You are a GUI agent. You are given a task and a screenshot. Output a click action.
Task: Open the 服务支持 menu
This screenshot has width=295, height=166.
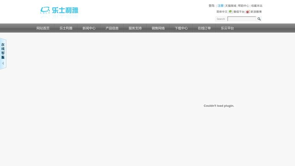pos(135,28)
